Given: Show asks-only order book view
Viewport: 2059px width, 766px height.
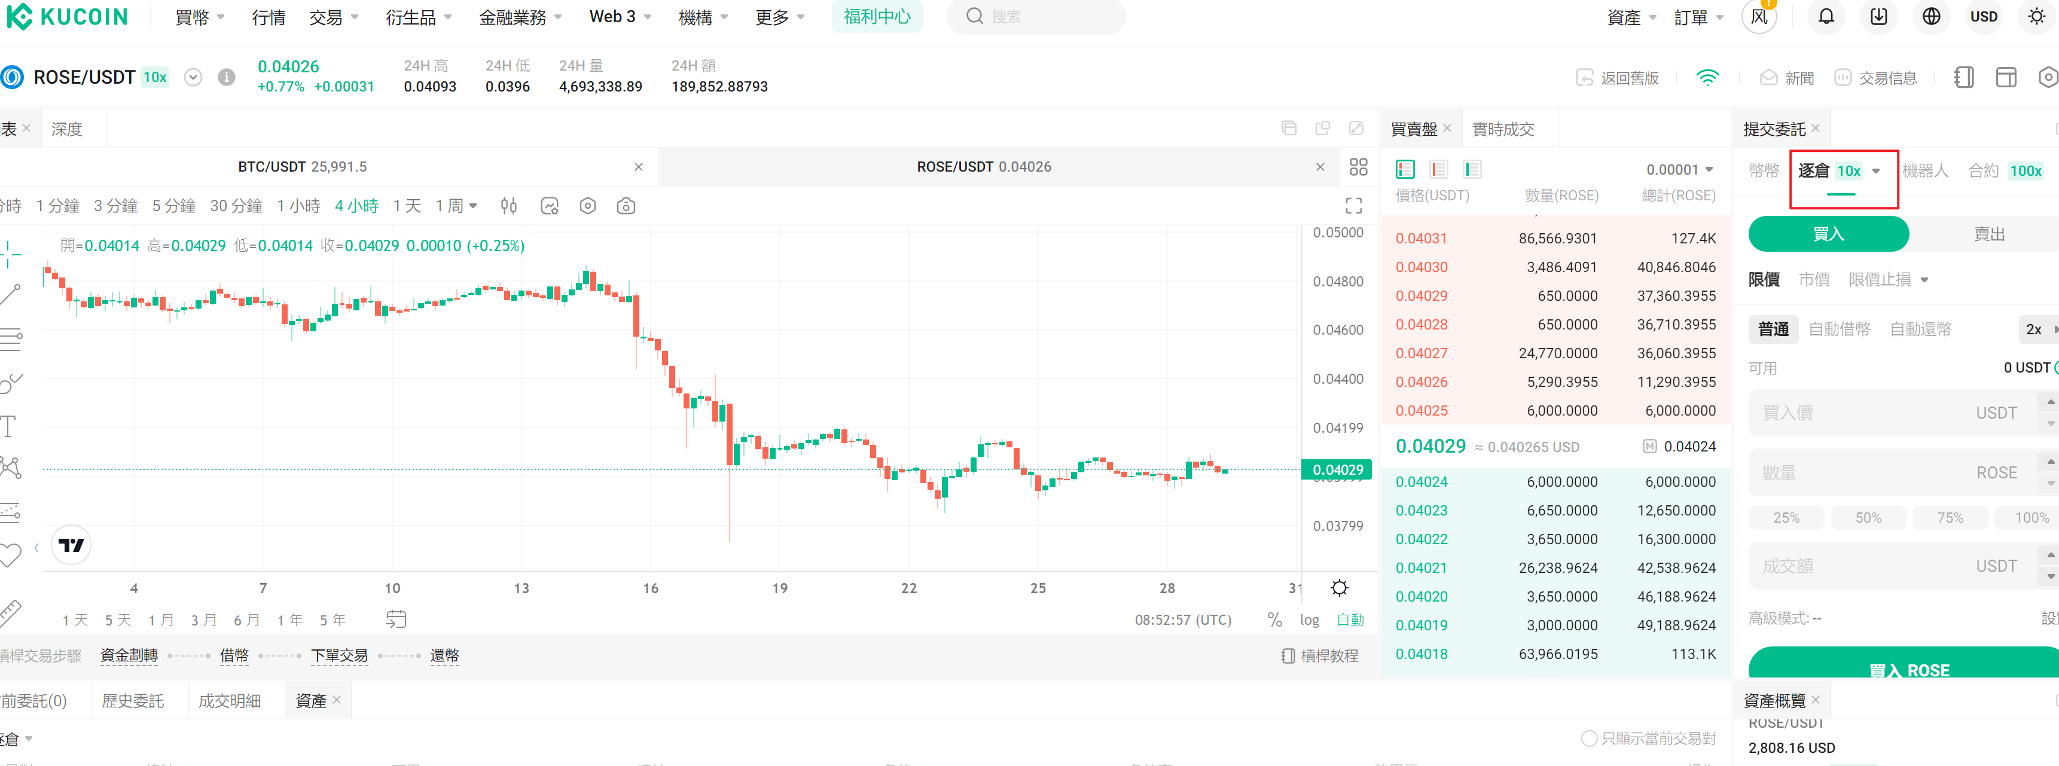Looking at the screenshot, I should point(1438,169).
